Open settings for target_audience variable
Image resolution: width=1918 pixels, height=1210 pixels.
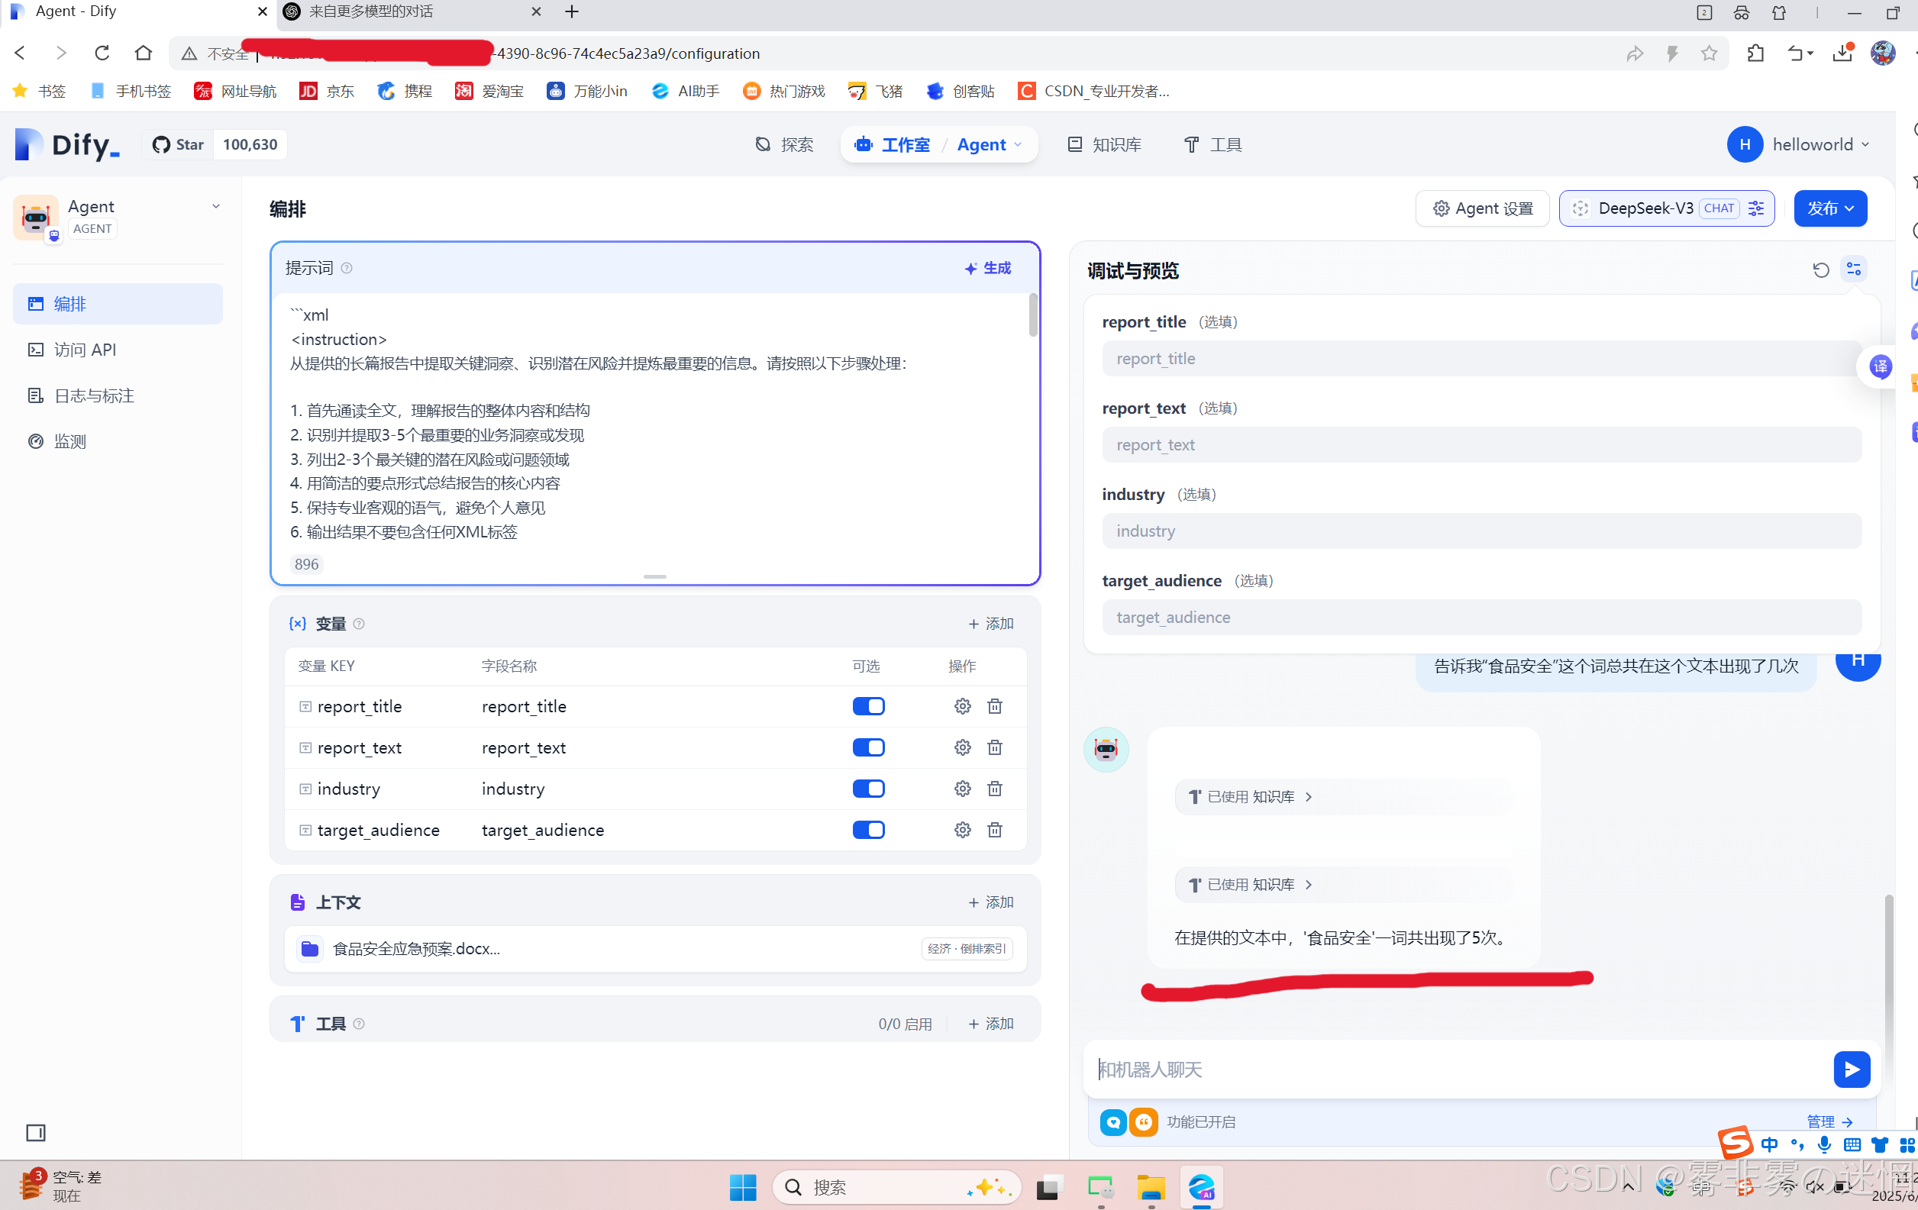[x=962, y=830]
